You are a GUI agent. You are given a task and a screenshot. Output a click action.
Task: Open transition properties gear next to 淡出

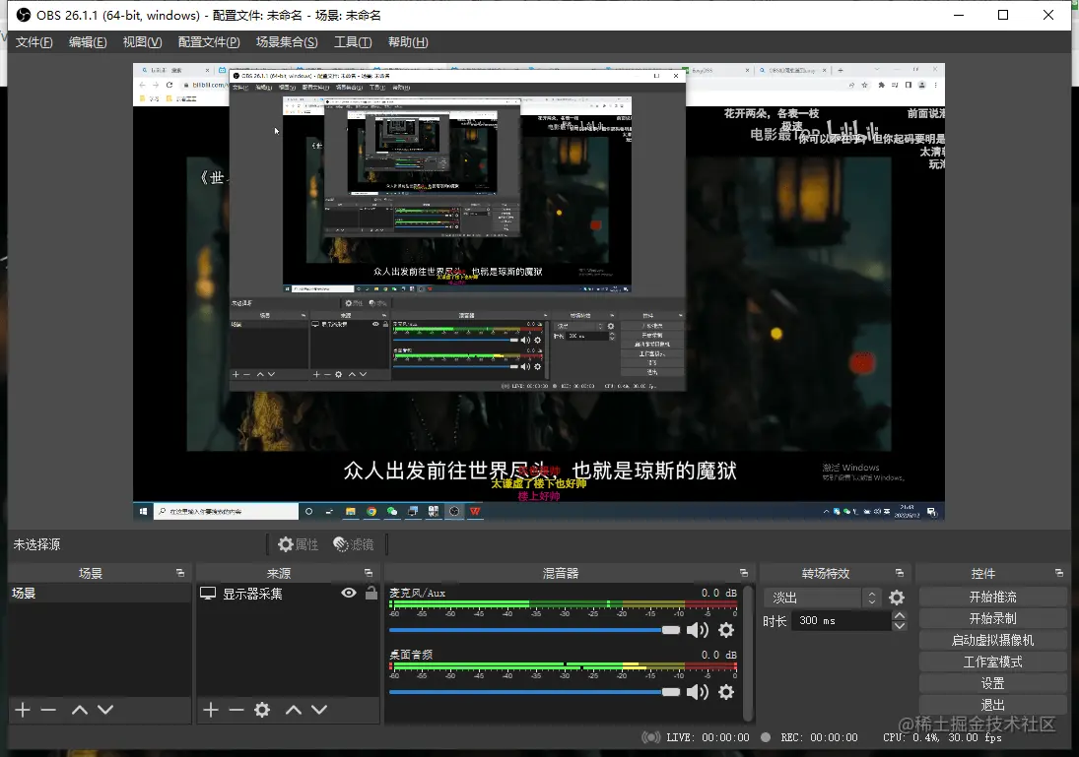(x=897, y=598)
